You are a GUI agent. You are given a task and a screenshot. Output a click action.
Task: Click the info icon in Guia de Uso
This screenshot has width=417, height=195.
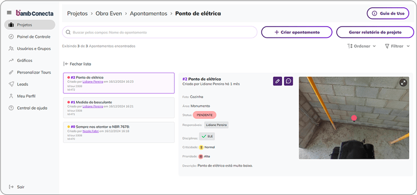[374, 14]
